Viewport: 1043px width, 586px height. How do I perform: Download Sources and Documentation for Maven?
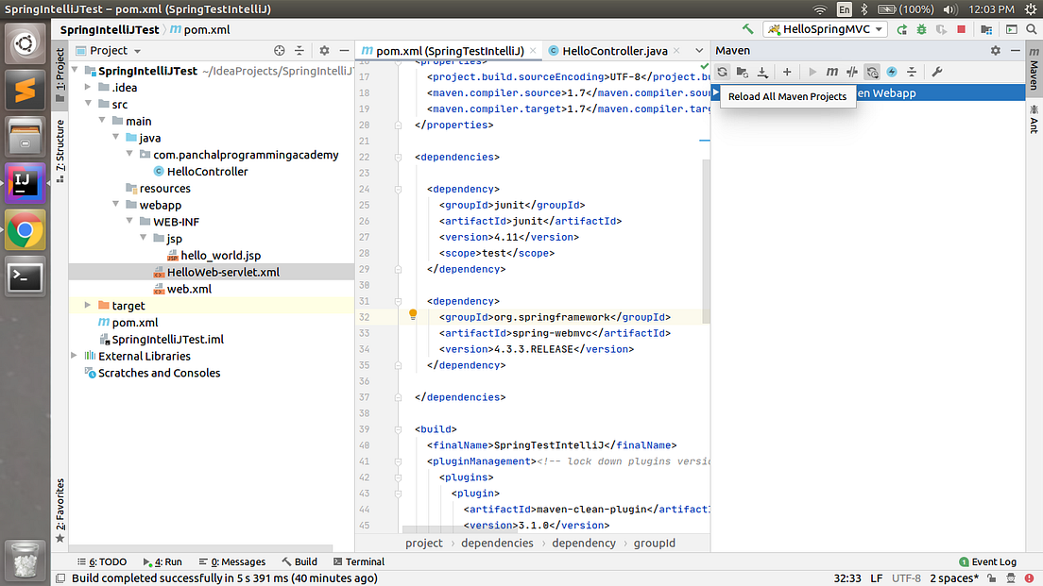[763, 72]
